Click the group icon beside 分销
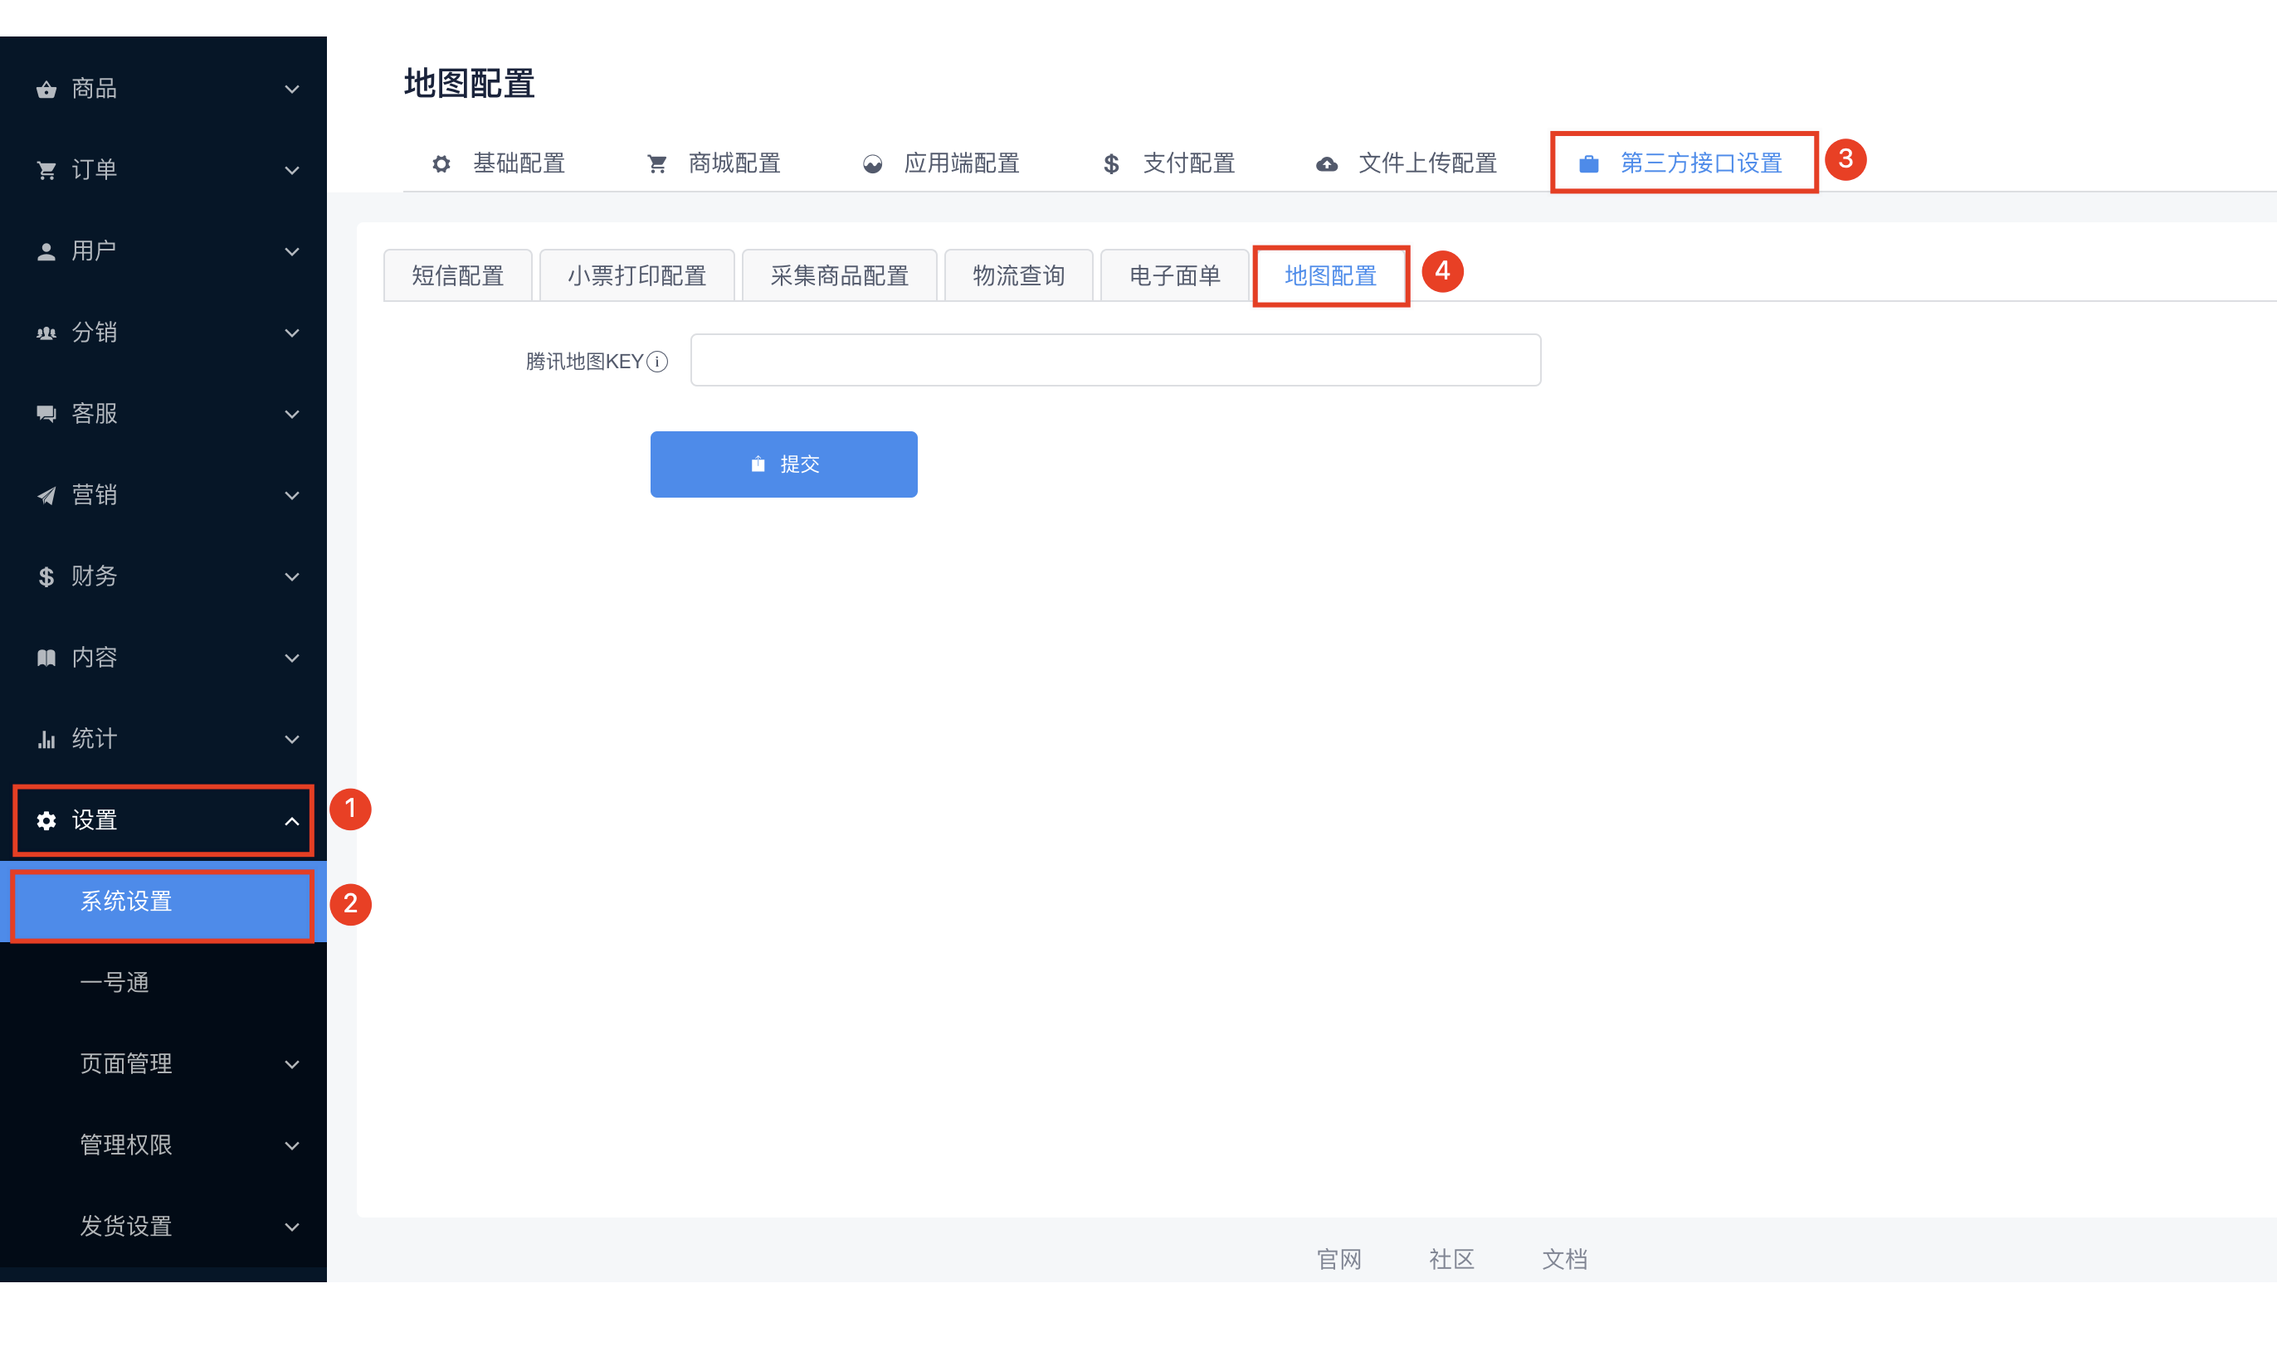The image size is (2277, 1366). click(x=46, y=333)
